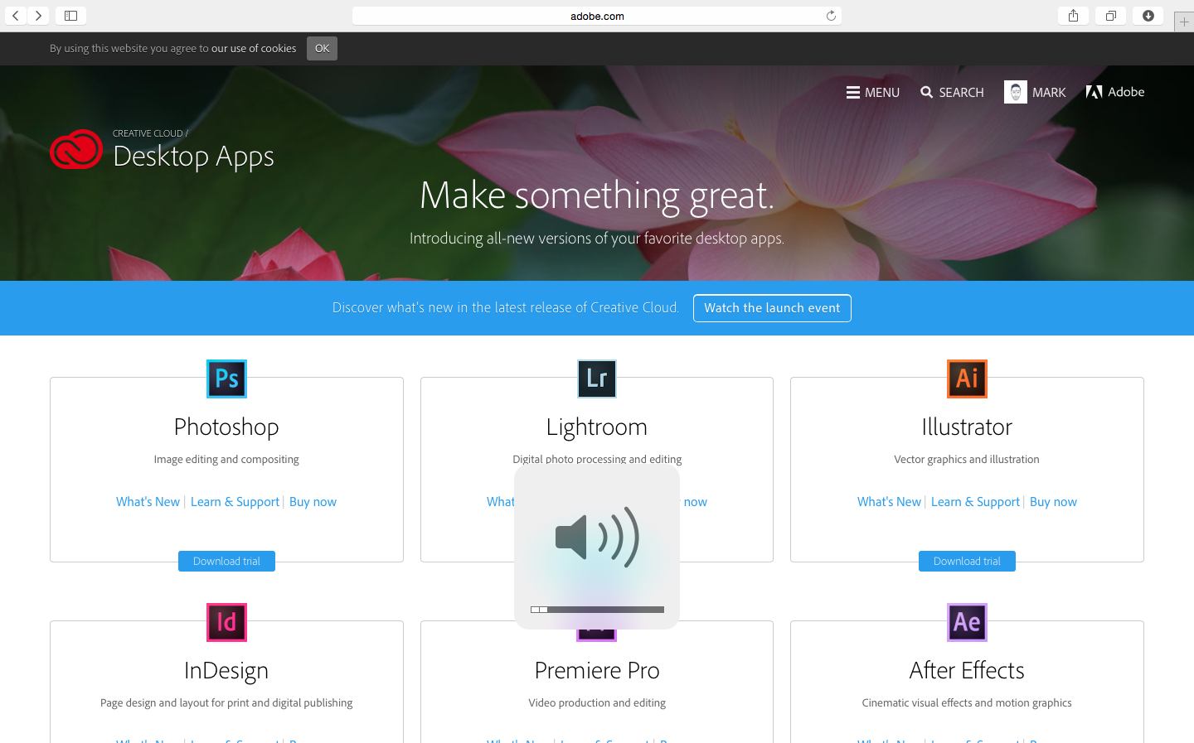The image size is (1194, 743).
Task: Click Download trial under Photoshop
Action: tap(226, 561)
